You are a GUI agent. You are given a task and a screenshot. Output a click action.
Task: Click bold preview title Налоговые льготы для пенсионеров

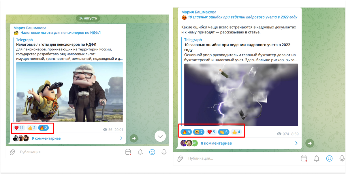pyautogui.click(x=56, y=44)
